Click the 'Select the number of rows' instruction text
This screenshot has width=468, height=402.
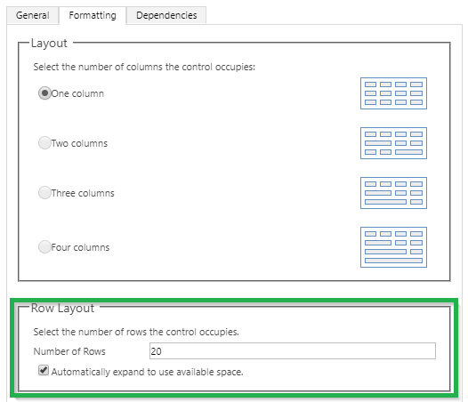click(x=136, y=332)
